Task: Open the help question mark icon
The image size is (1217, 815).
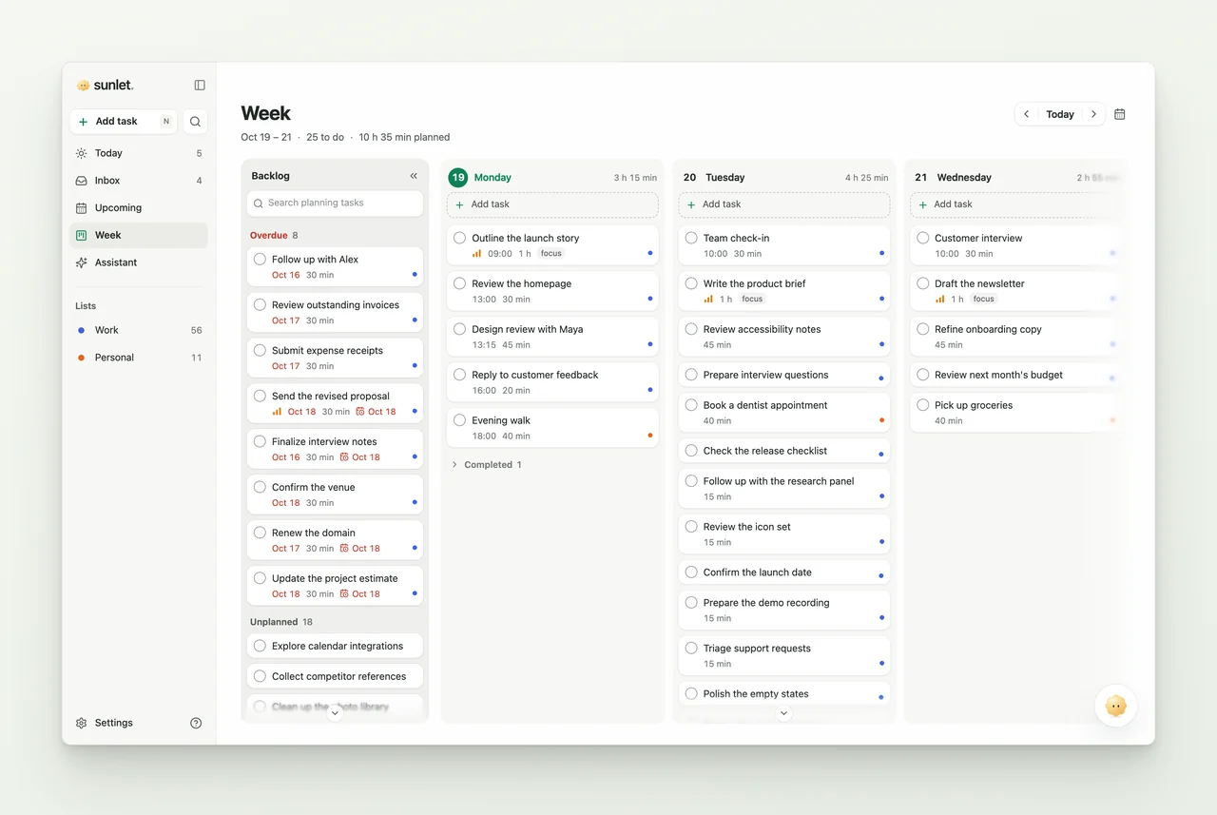Action: 196,723
